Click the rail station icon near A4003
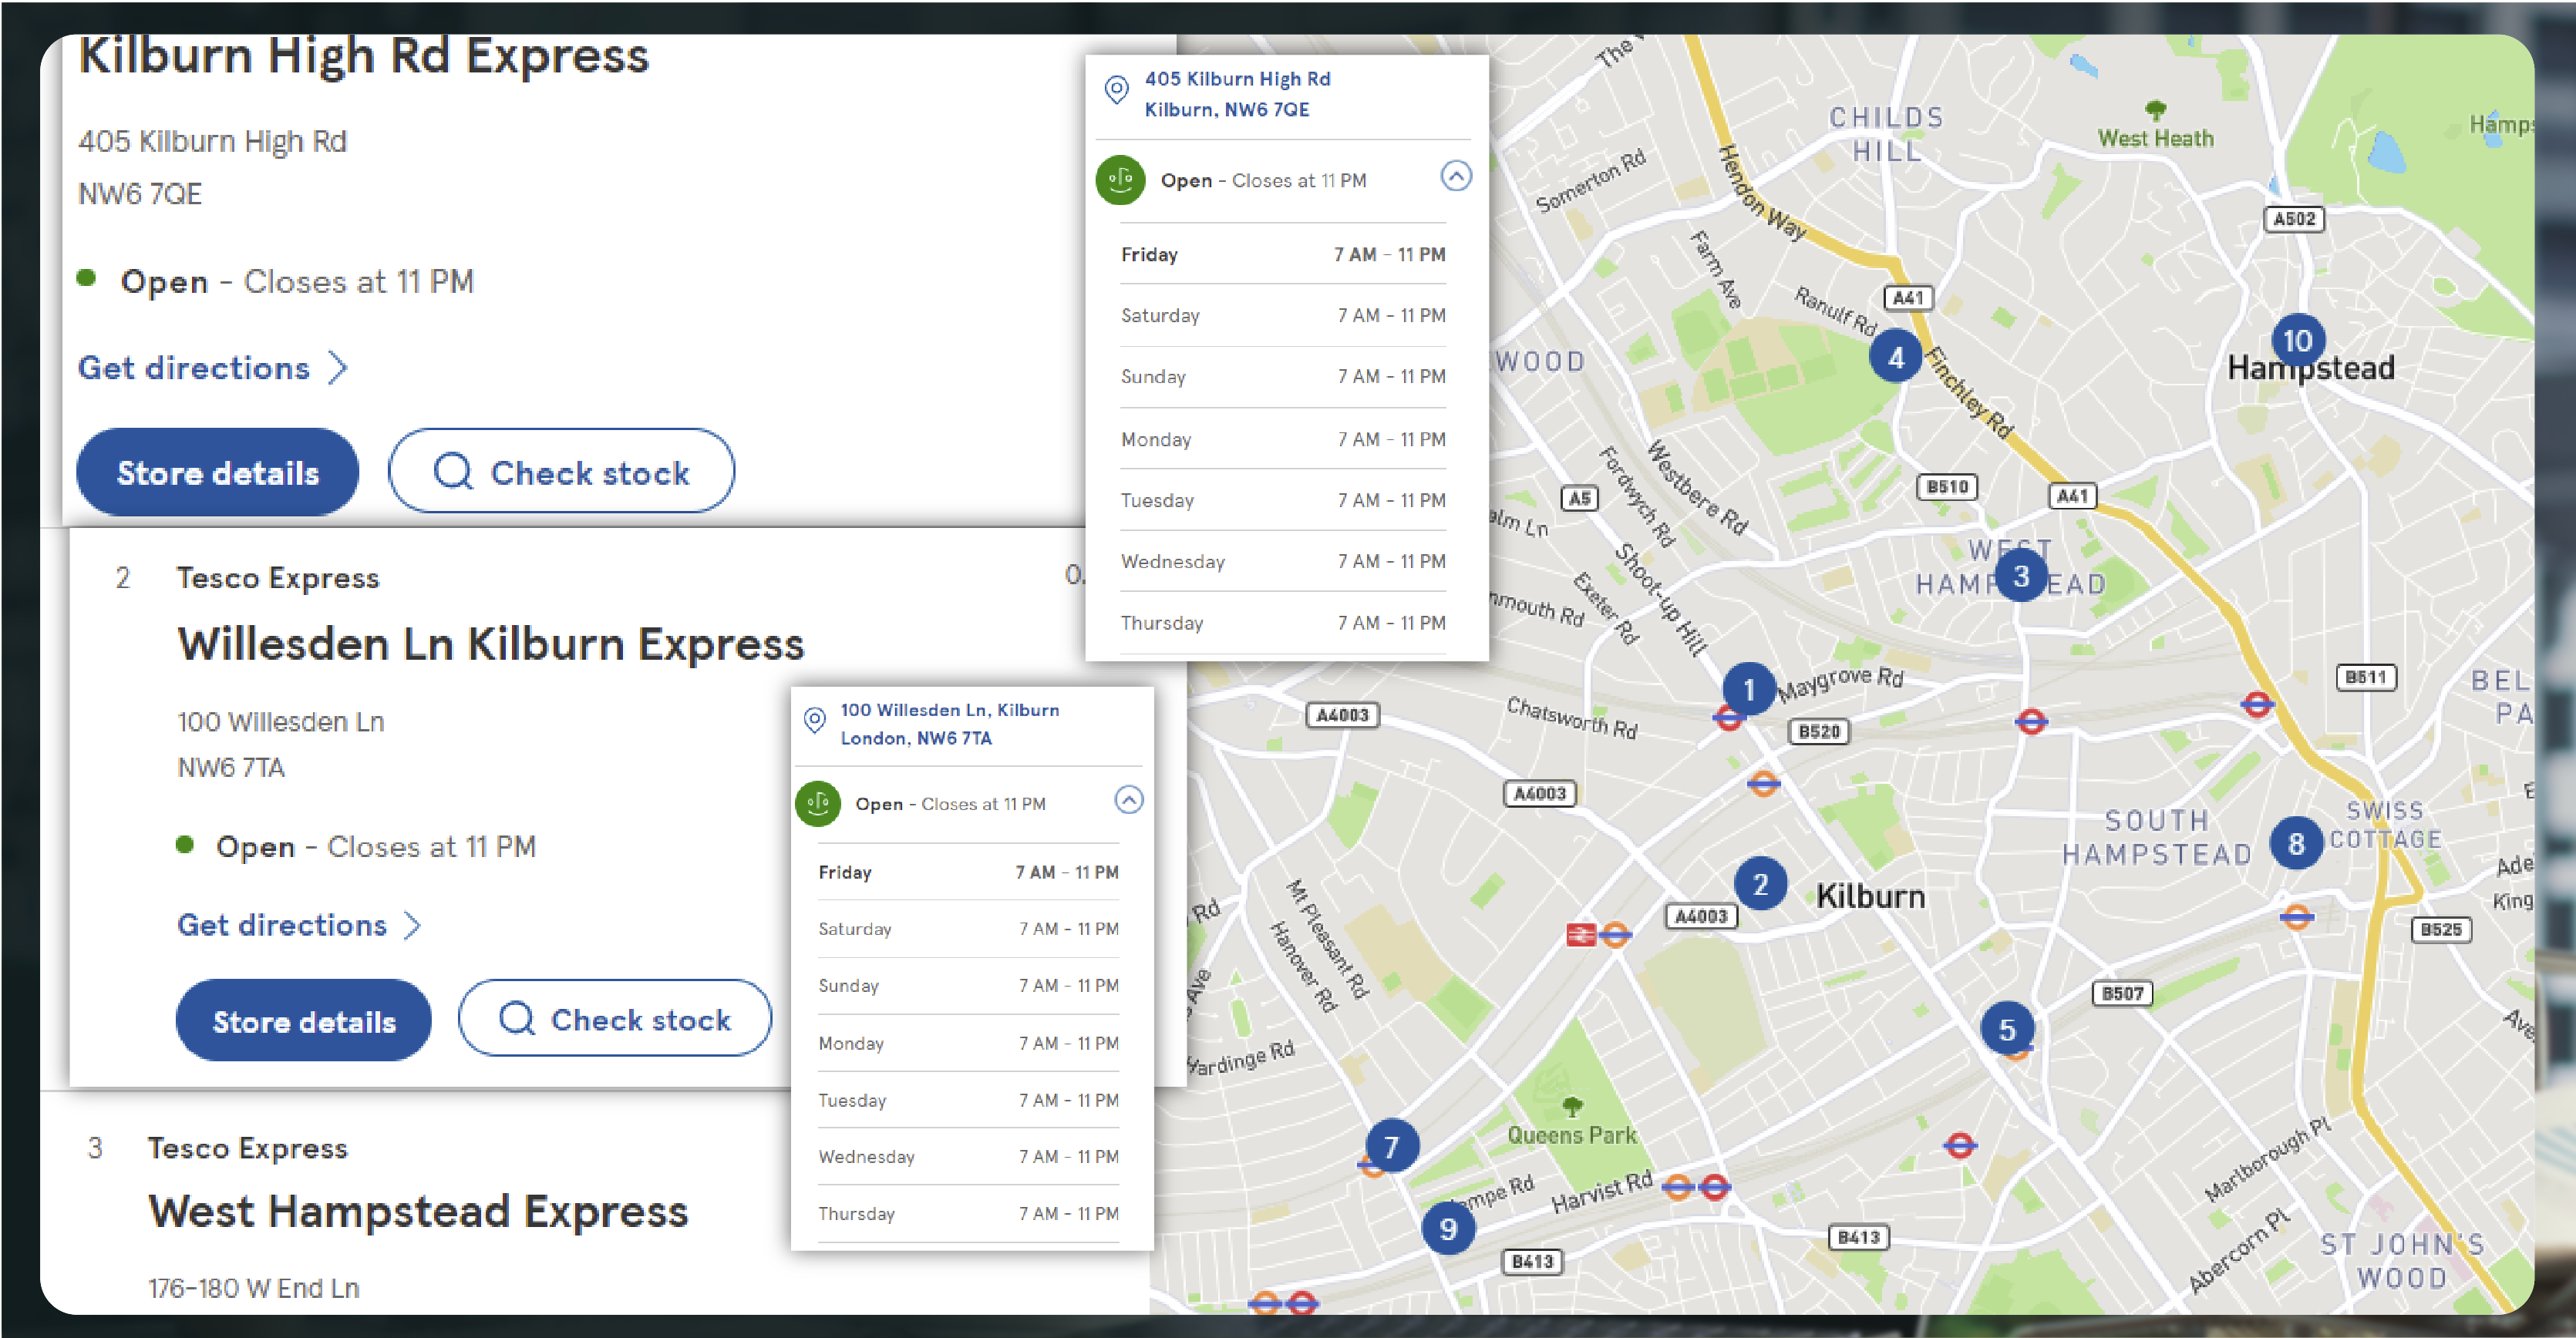Image resolution: width=2576 pixels, height=1338 pixels. pyautogui.click(x=1580, y=934)
